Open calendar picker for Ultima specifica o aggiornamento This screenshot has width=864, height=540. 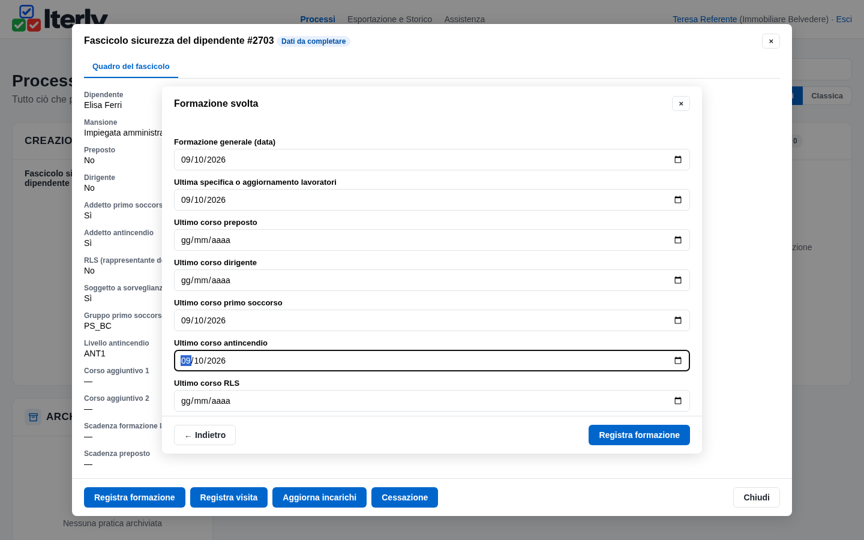[x=678, y=200]
